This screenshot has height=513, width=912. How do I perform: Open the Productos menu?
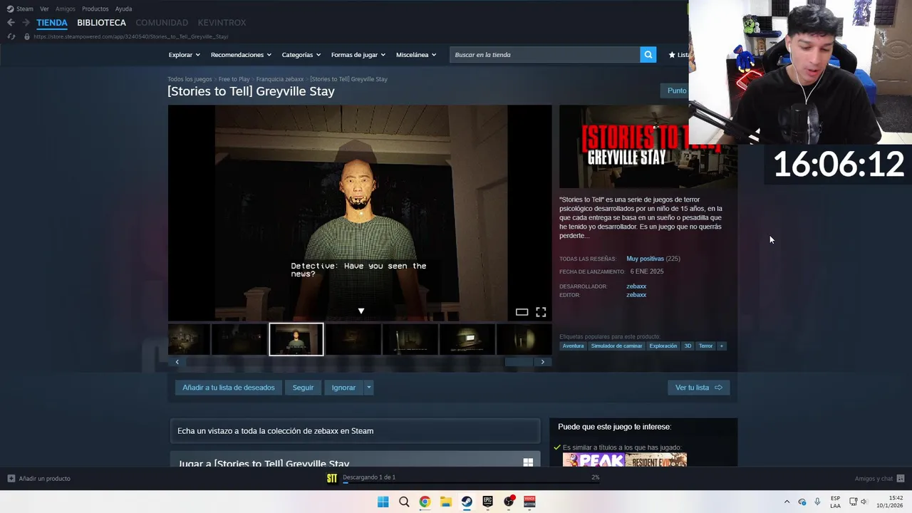coord(95,9)
